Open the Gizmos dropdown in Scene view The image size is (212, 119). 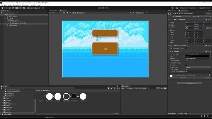tap(140, 13)
